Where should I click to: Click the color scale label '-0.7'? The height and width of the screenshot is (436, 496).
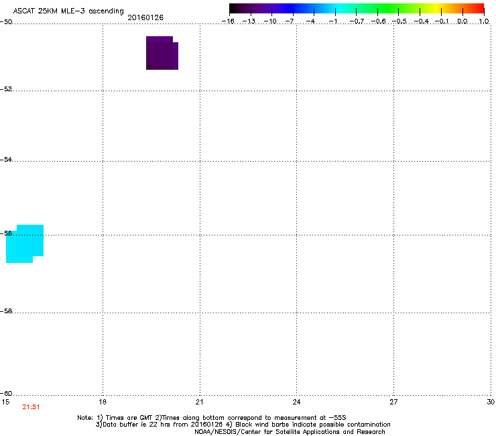pyautogui.click(x=357, y=21)
